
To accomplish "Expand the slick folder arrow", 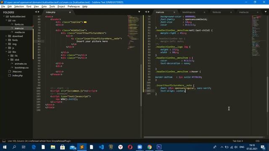I will (x=8, y=60).
